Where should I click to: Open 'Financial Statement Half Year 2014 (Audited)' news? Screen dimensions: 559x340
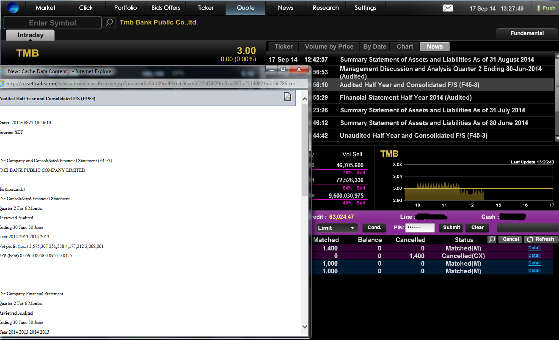click(x=405, y=98)
